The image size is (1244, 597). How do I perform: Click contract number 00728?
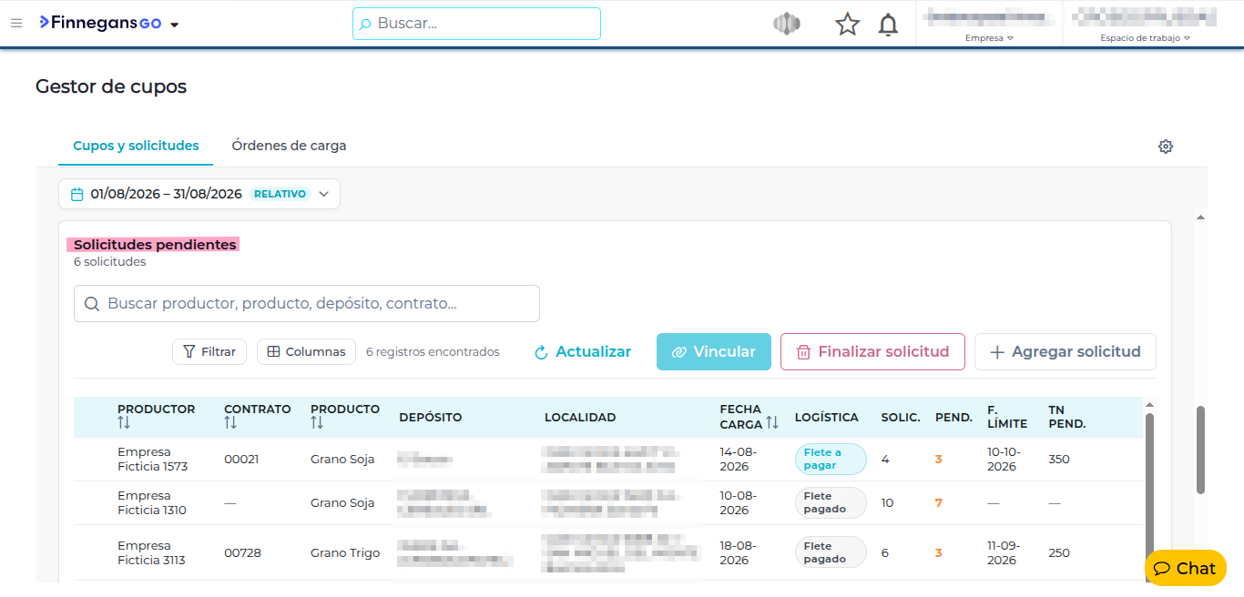tap(242, 553)
